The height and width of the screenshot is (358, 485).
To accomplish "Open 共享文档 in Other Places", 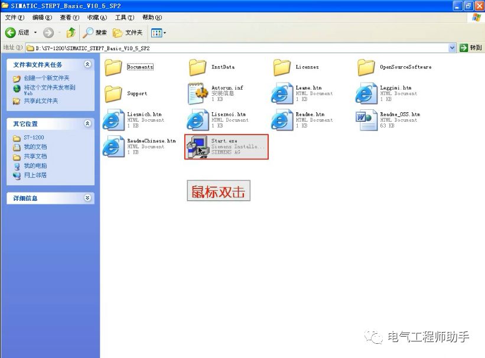I will [35, 157].
